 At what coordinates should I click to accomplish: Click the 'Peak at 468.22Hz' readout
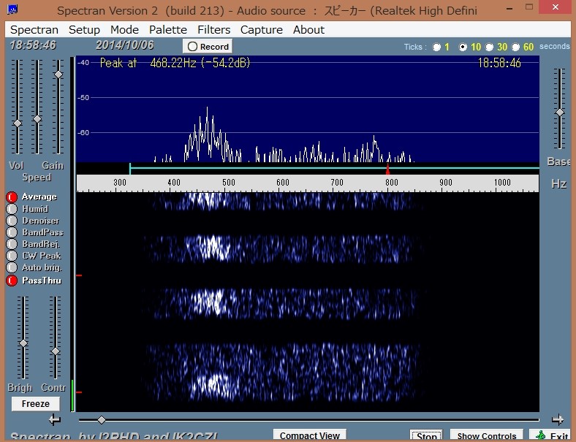(175, 63)
